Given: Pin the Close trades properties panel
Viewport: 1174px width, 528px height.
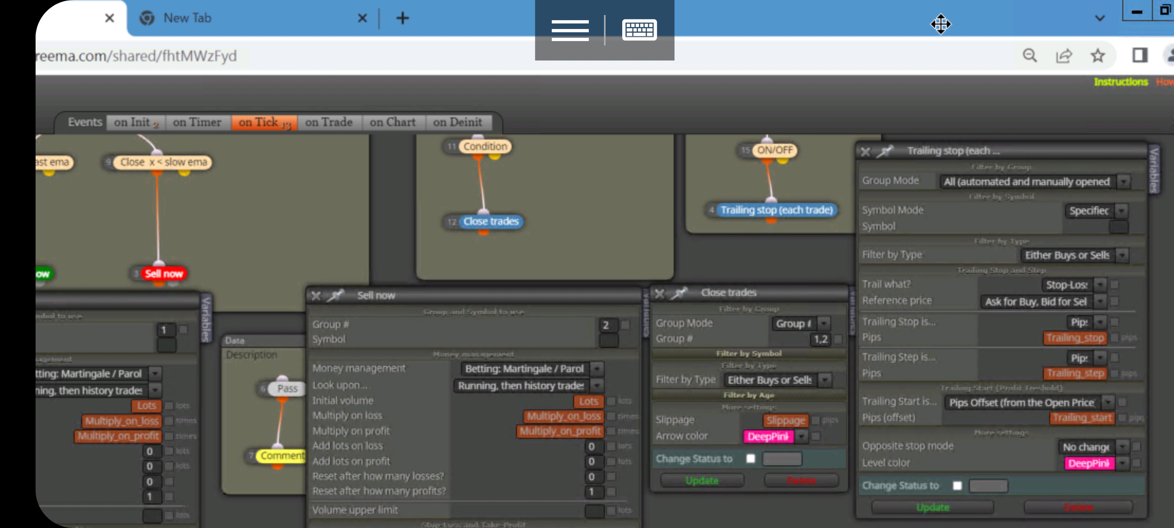Looking at the screenshot, I should click(679, 293).
